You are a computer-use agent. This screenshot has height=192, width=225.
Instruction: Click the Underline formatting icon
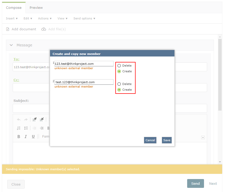click(33, 137)
